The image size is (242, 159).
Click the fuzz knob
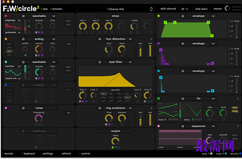point(109,49)
